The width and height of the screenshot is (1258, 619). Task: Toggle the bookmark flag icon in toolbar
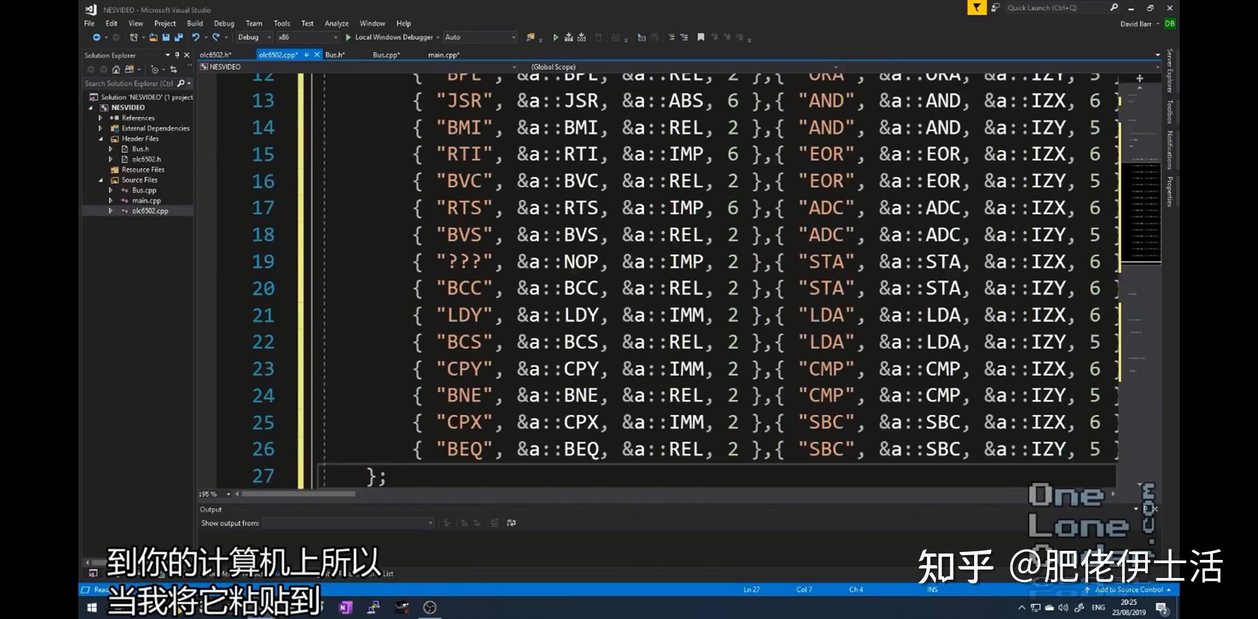(701, 37)
